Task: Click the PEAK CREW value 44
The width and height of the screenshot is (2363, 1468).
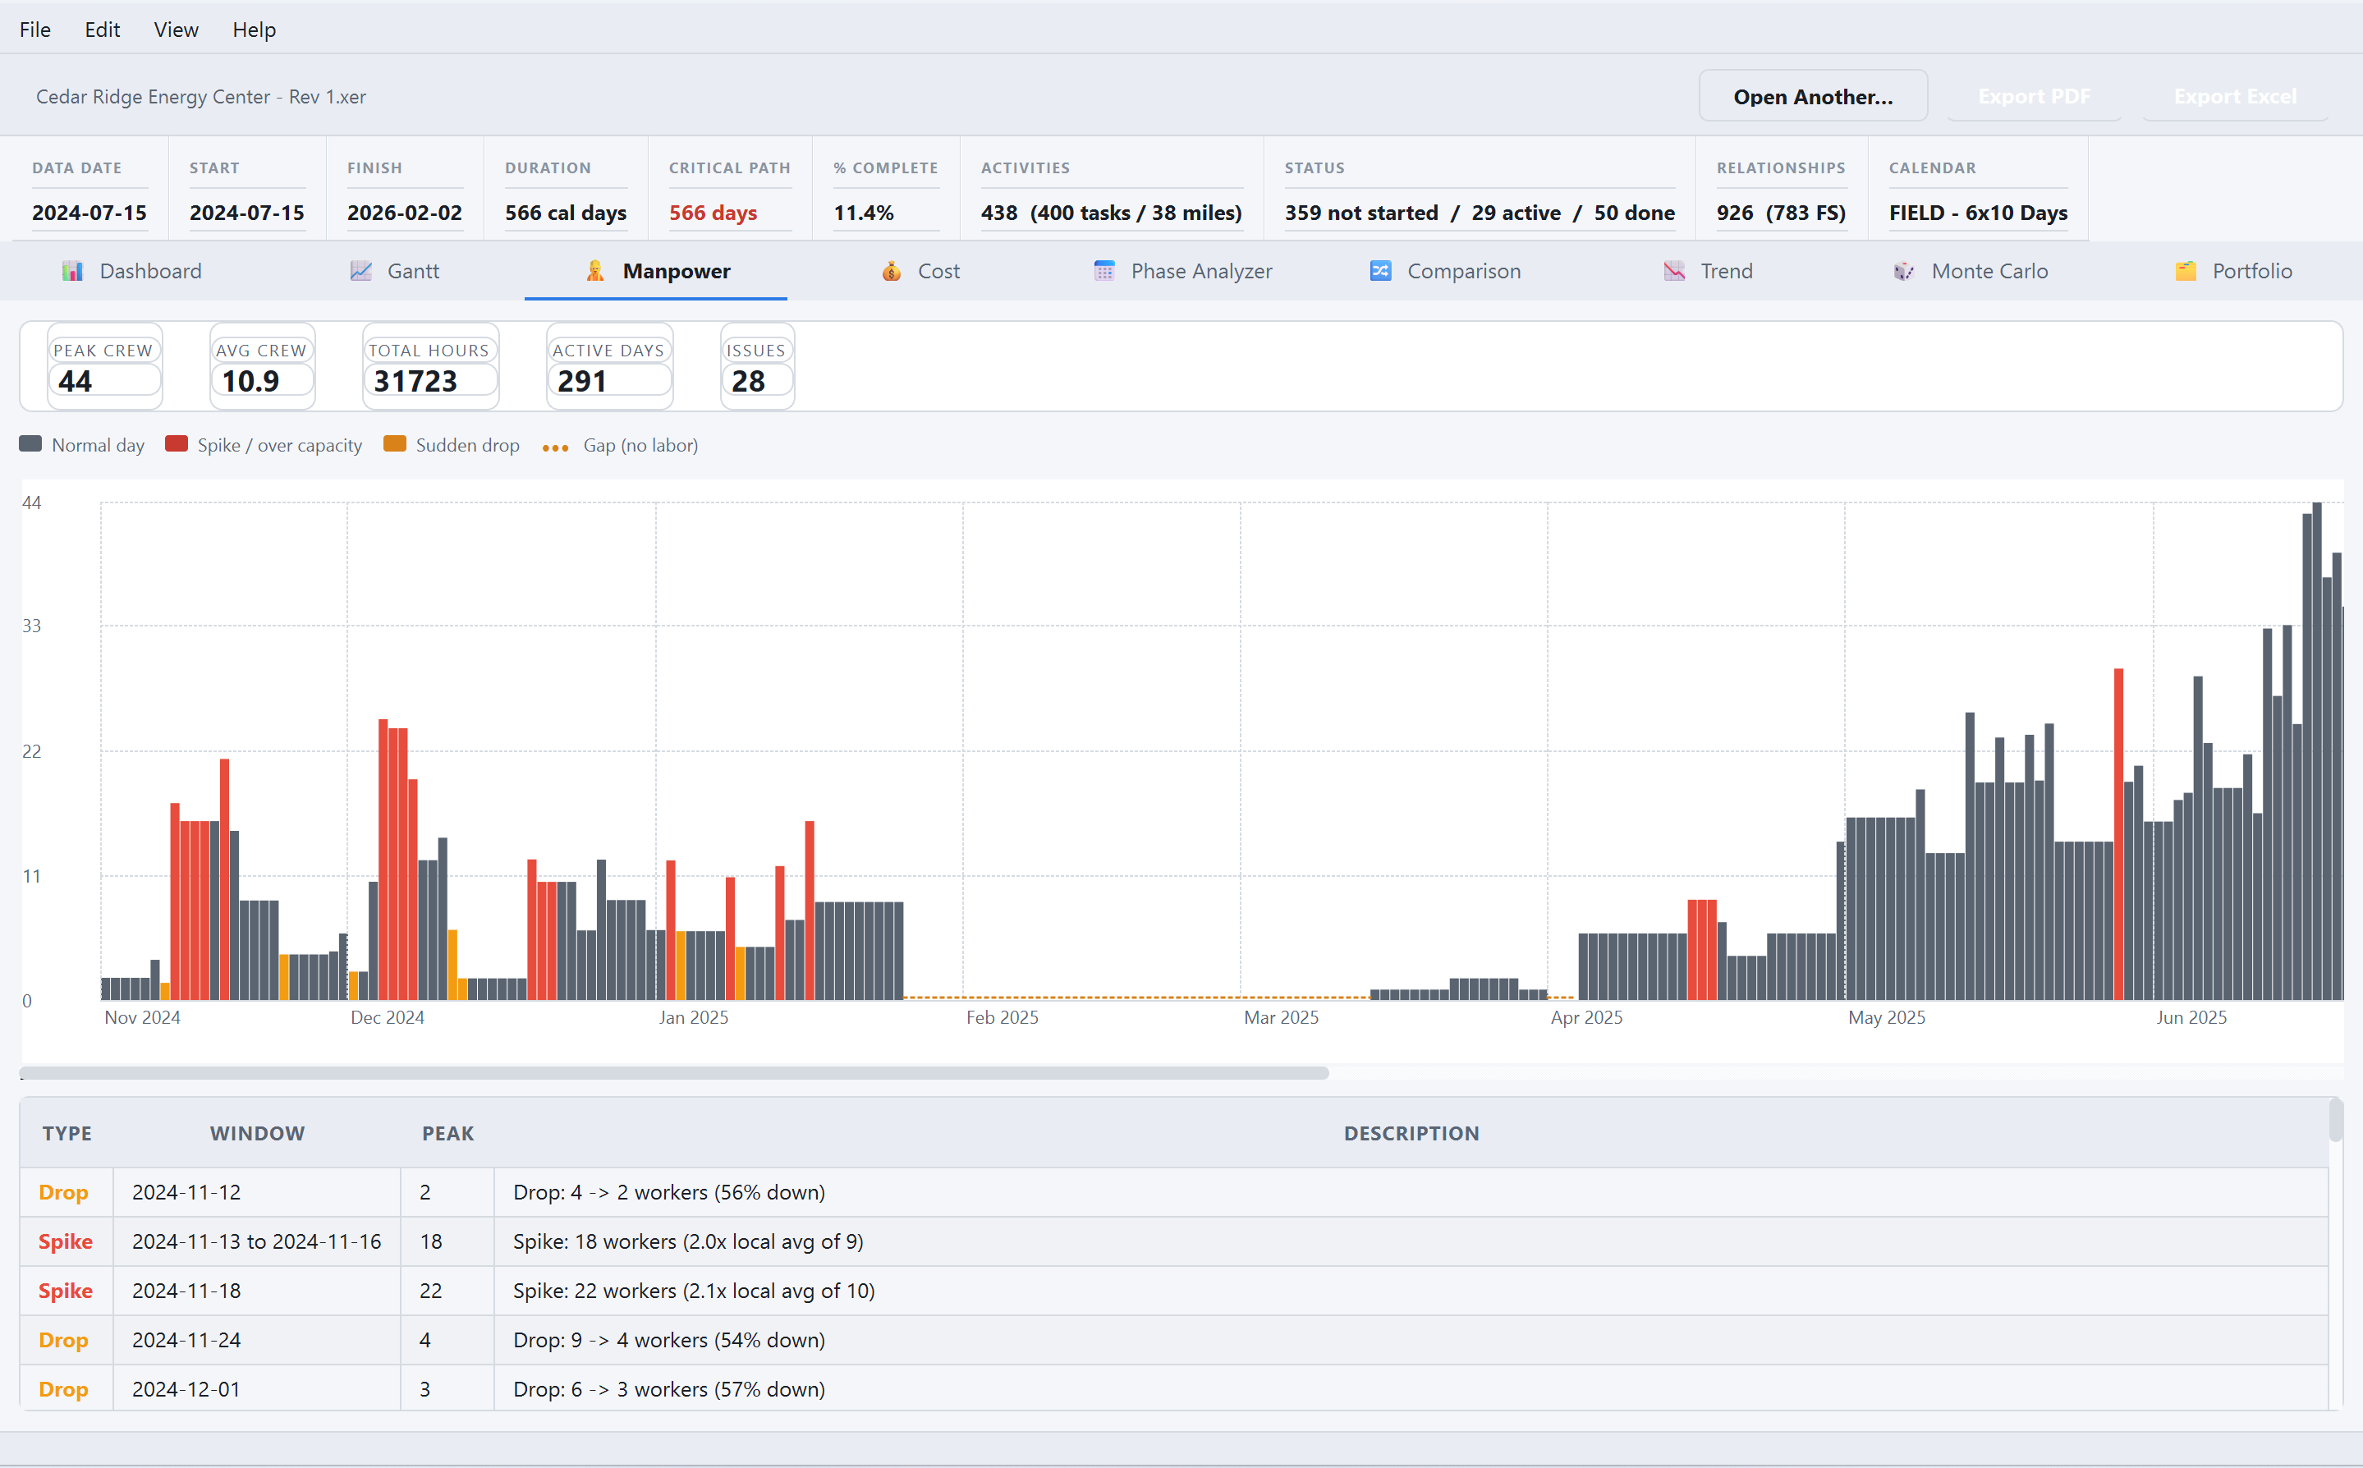Action: click(76, 382)
